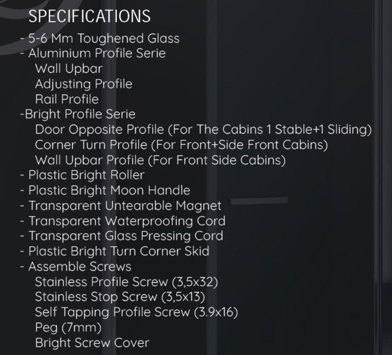This screenshot has height=355, width=392.
Task: Click the Bright Profile Serie item
Action: (78, 114)
